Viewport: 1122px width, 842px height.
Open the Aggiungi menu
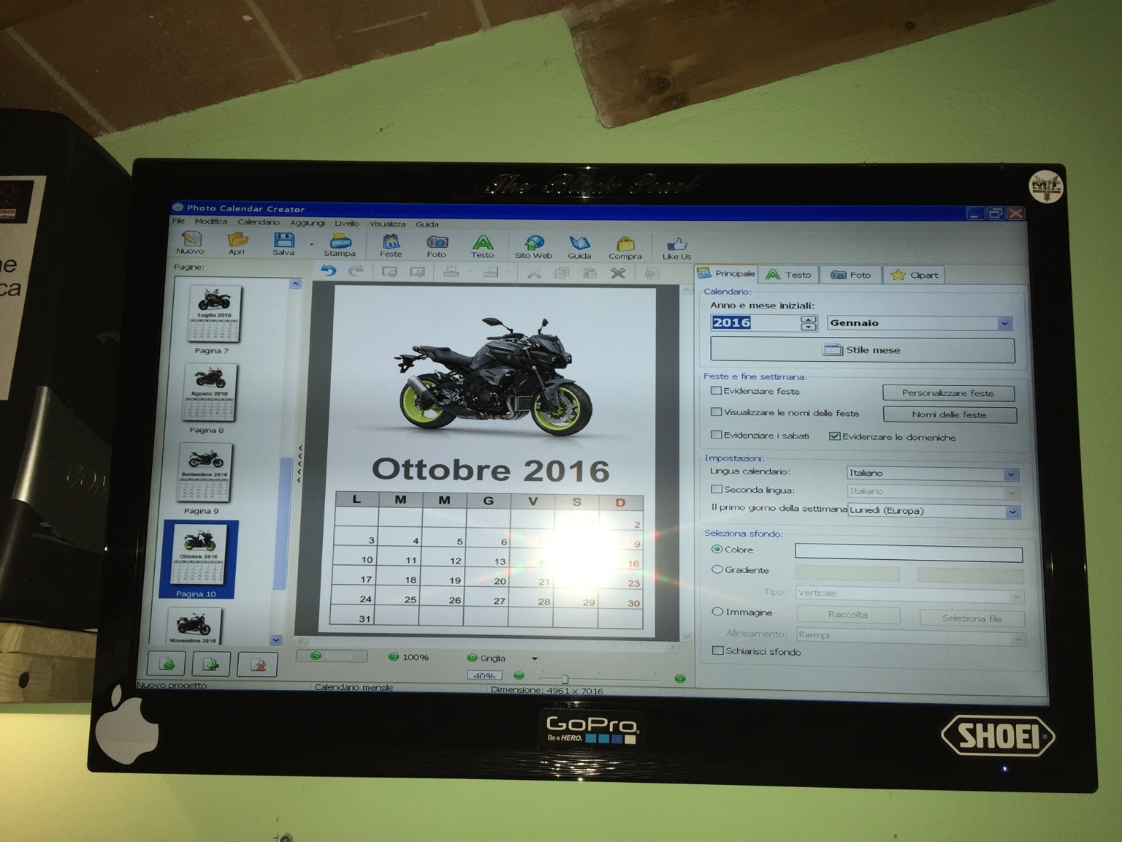pos(308,223)
